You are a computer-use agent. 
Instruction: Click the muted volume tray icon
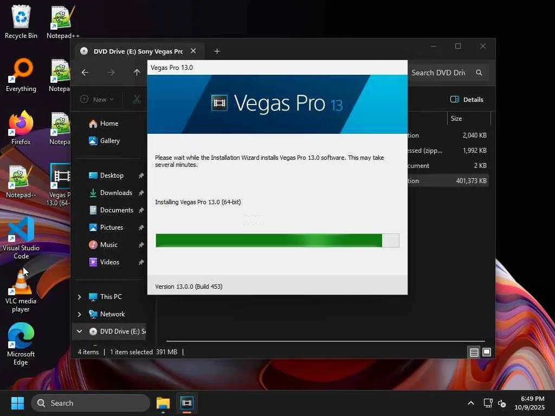coord(501,403)
